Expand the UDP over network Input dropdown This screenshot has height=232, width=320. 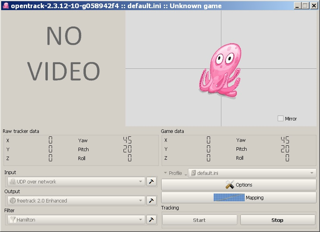pos(141,181)
